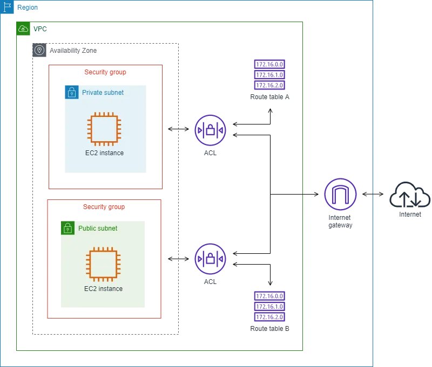
Task: Select the blue lock icon of Private subnet
Action: pos(72,92)
